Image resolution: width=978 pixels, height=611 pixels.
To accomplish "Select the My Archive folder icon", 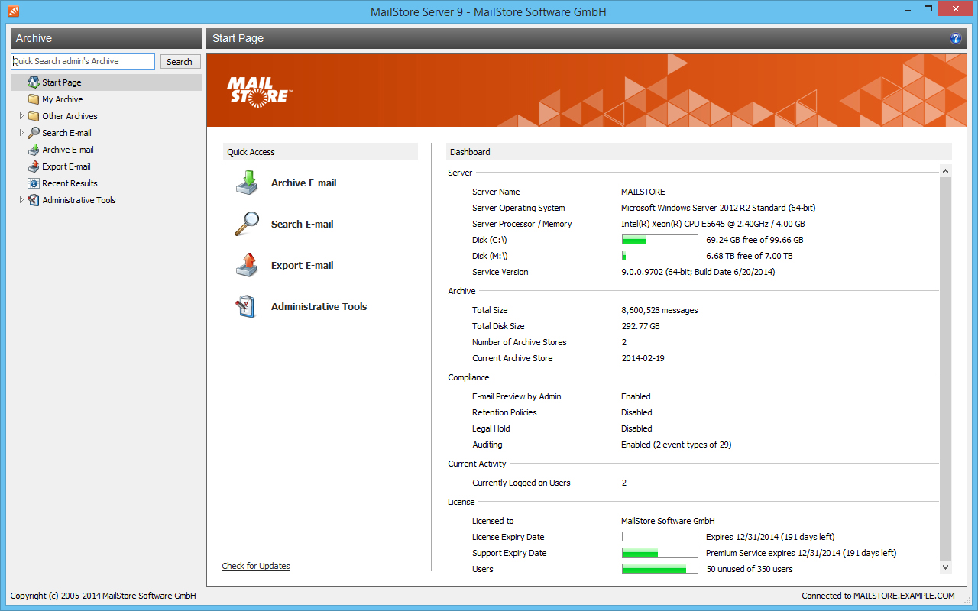I will click(x=33, y=99).
